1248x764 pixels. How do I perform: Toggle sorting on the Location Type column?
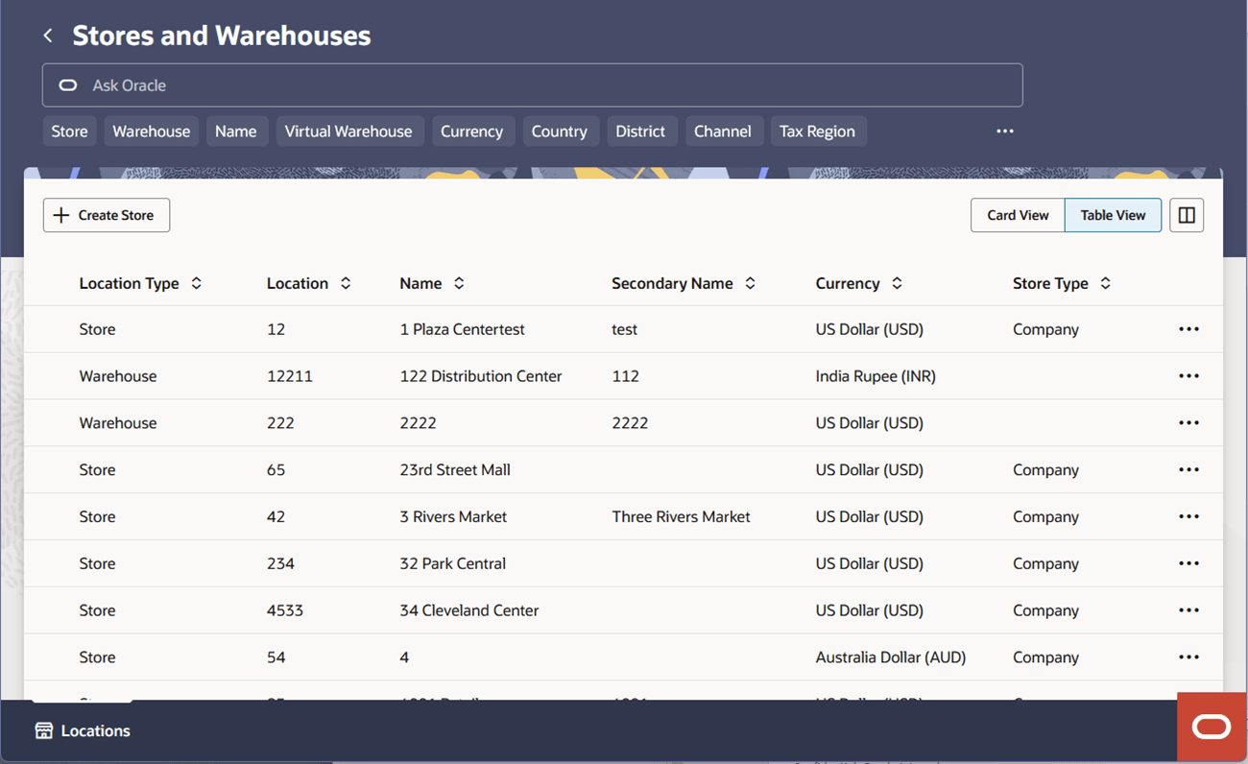pyautogui.click(x=196, y=282)
